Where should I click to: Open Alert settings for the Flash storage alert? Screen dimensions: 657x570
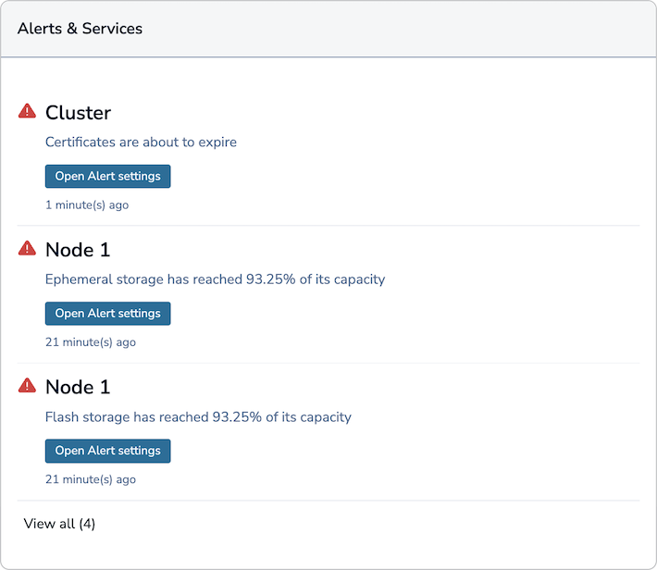click(107, 451)
